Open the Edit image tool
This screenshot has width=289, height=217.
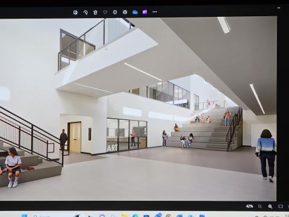pyautogui.click(x=75, y=12)
